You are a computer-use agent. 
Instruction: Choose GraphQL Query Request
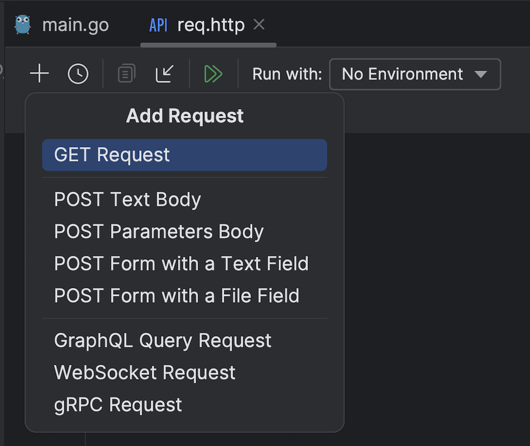163,340
